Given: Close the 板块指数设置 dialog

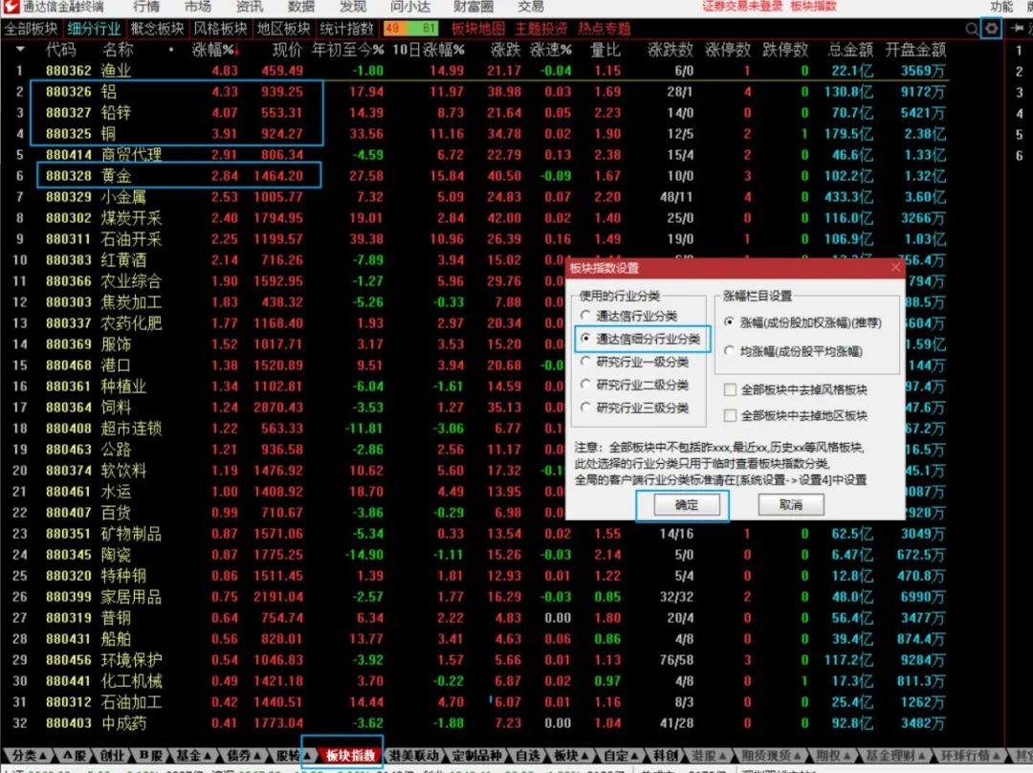Looking at the screenshot, I should 895,268.
